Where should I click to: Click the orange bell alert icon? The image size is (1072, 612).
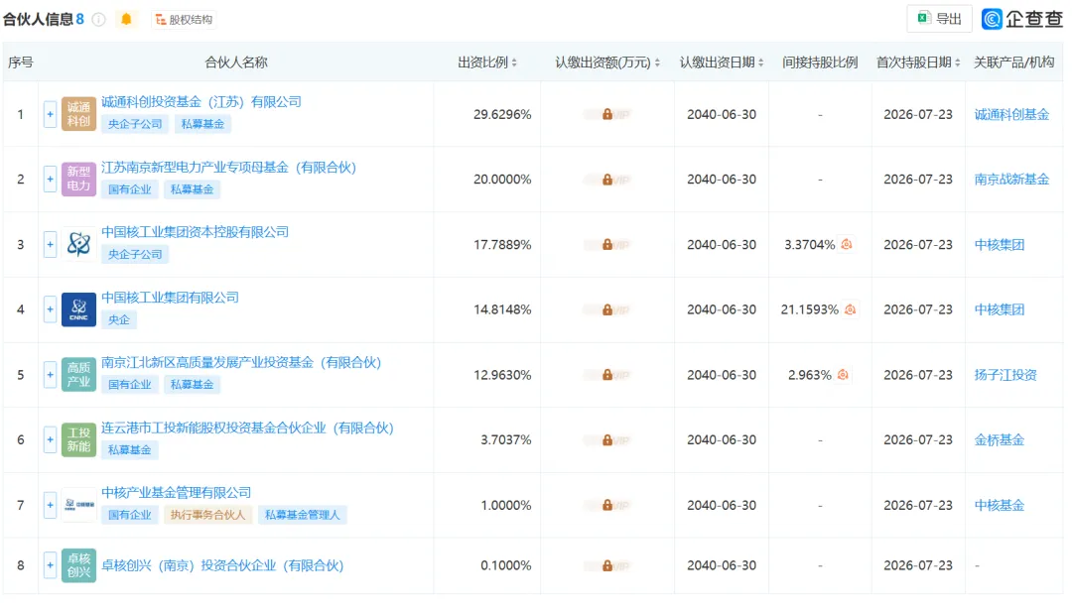click(x=126, y=19)
